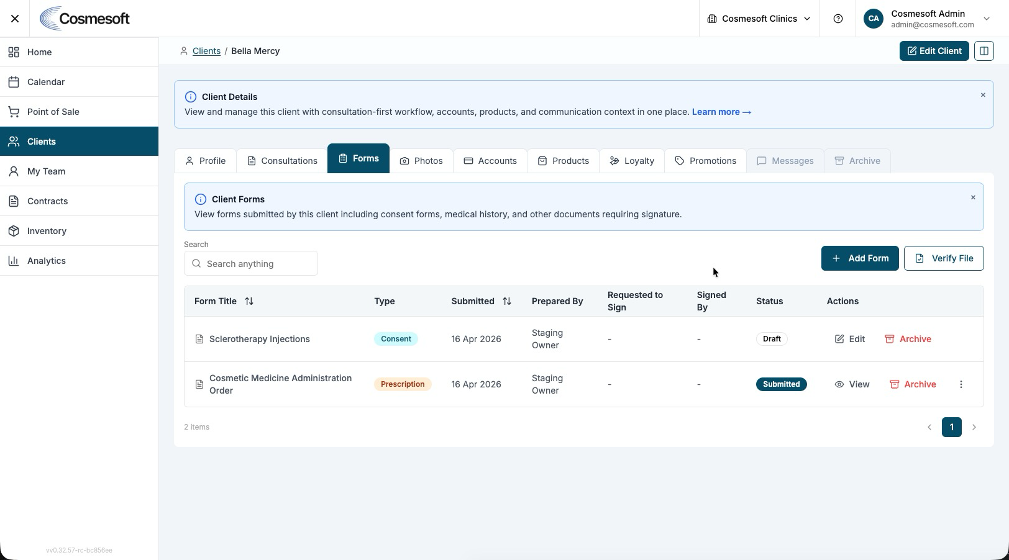Click the CA user avatar

(x=874, y=19)
